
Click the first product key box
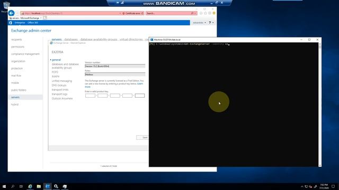pyautogui.click(x=90, y=96)
